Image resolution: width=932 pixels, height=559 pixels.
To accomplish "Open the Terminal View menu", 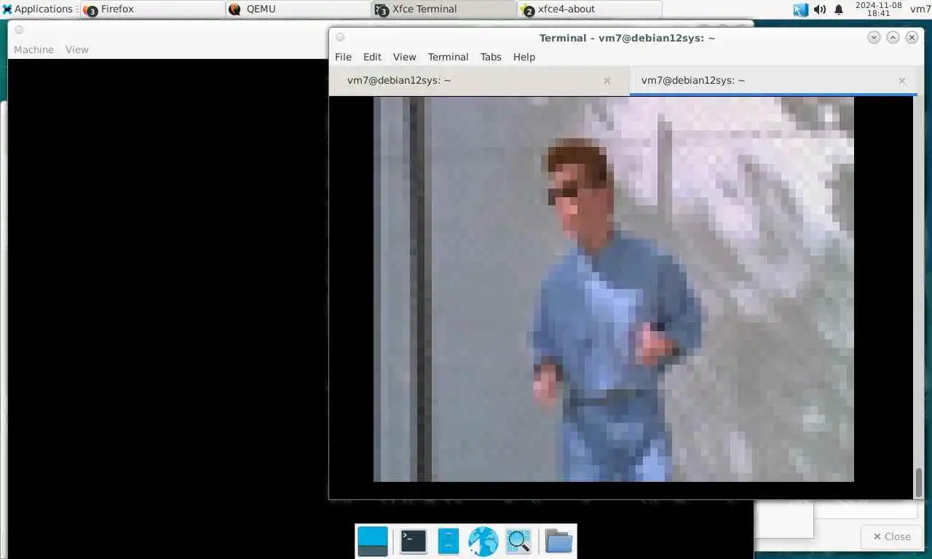I will click(x=404, y=57).
